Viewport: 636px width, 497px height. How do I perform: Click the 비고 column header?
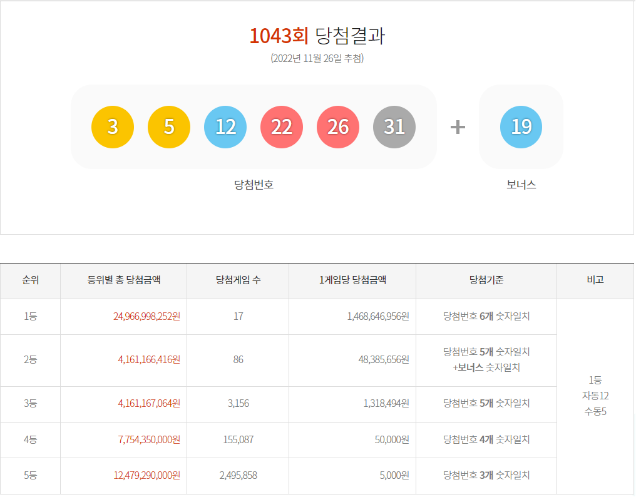point(595,280)
